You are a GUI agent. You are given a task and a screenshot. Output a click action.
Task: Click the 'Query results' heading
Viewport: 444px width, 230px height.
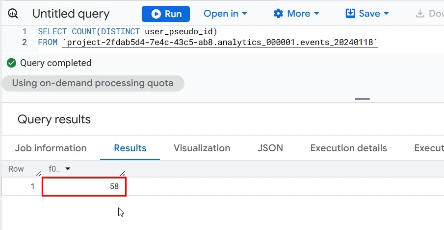[54, 119]
